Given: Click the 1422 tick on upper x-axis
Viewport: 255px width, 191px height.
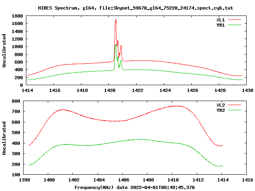Looking at the screenshot, I should (137, 90).
